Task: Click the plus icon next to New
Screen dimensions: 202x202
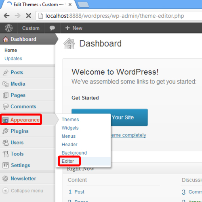Action: [x=67, y=28]
